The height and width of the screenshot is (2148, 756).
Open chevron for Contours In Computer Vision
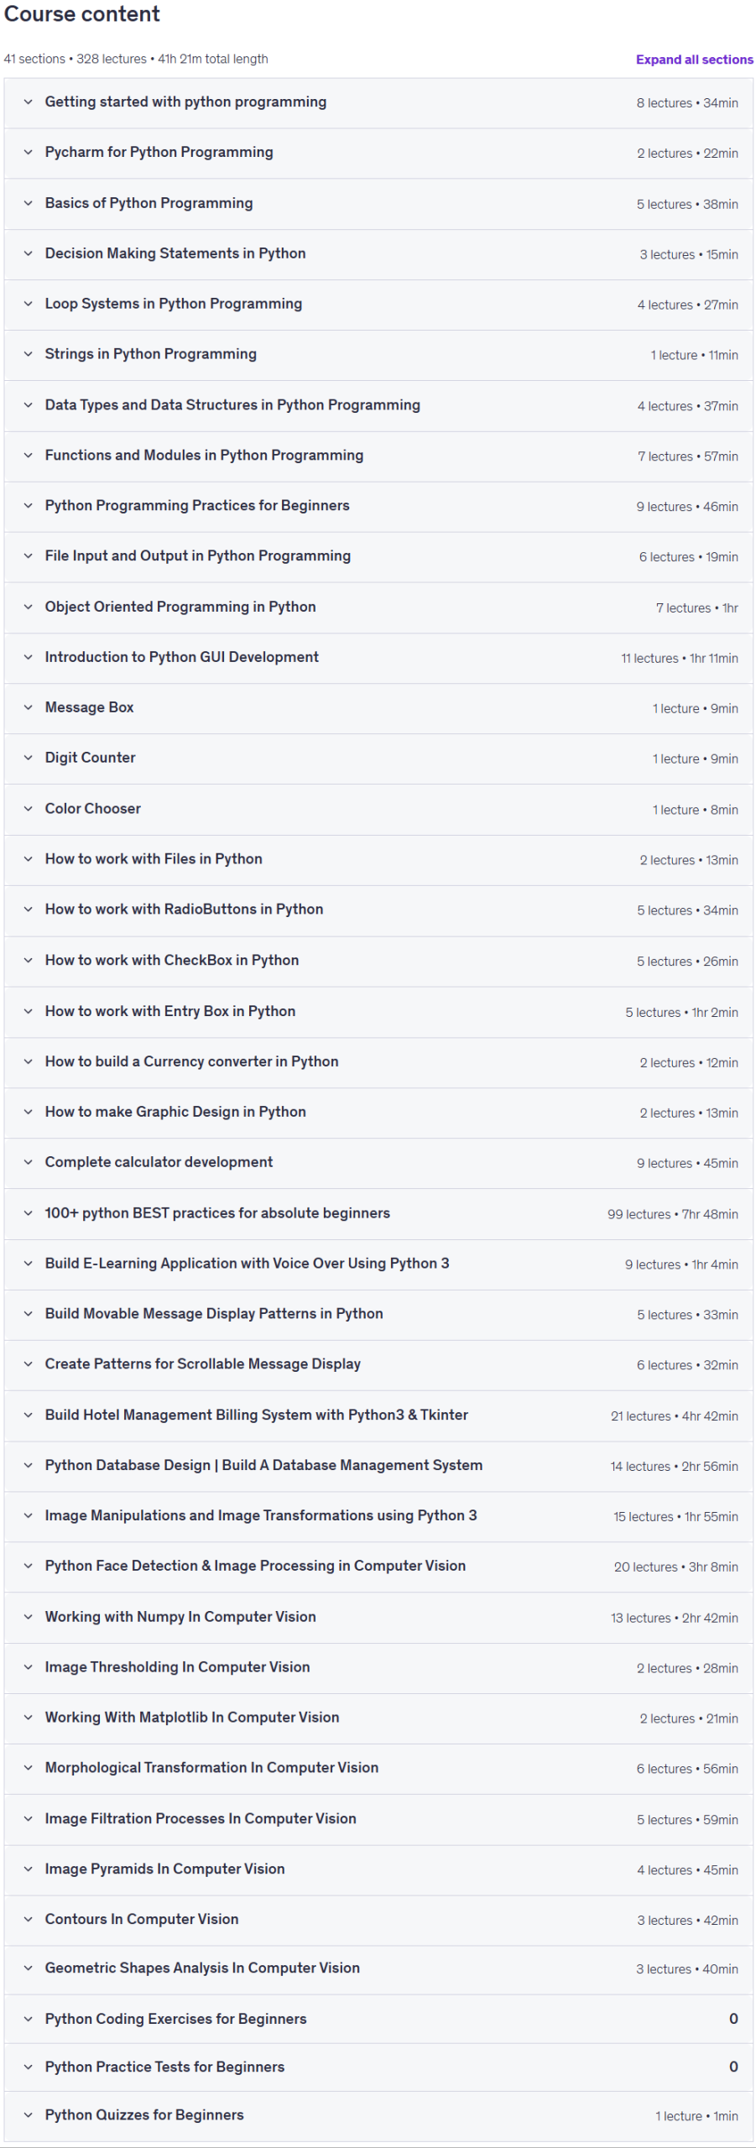coord(28,1920)
